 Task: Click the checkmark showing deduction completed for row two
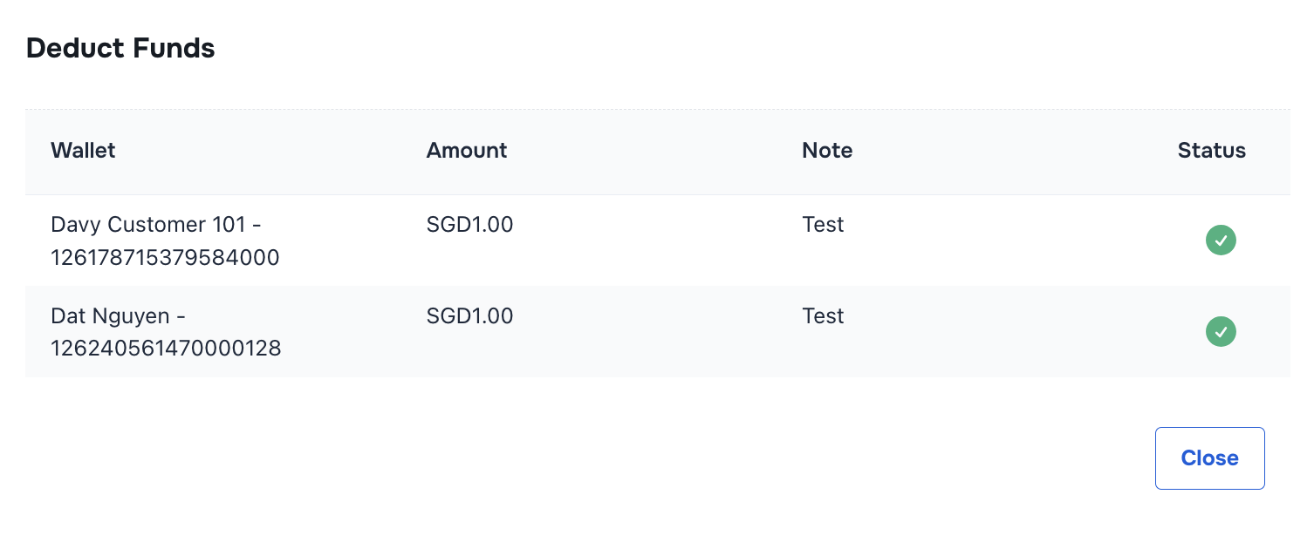(x=1221, y=331)
